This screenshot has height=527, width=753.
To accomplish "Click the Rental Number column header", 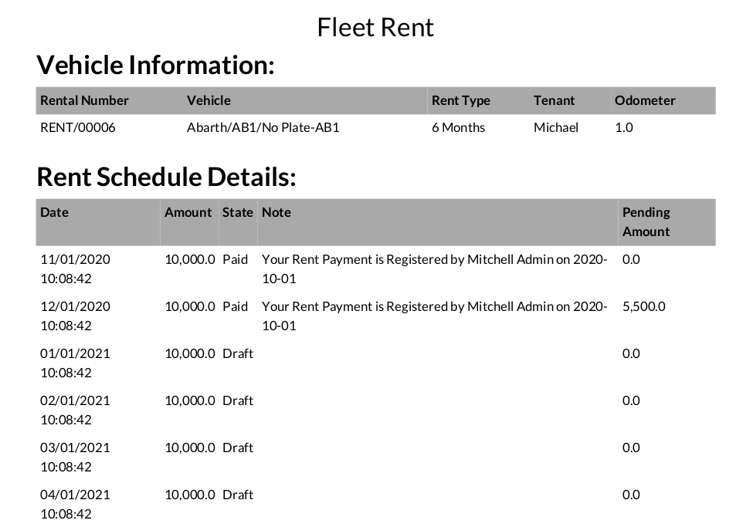I will pyautogui.click(x=84, y=100).
